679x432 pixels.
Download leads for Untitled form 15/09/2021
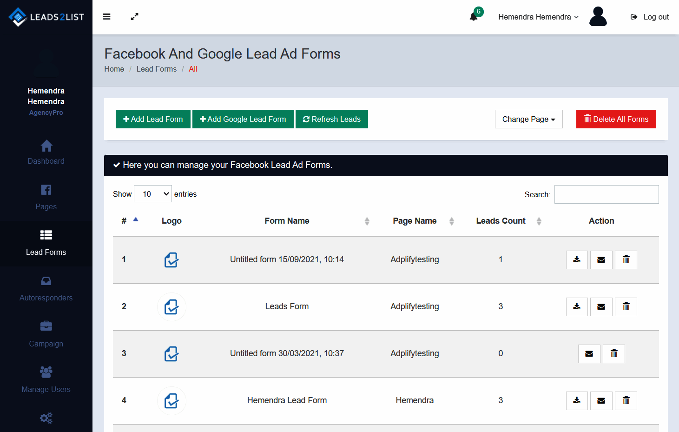point(577,260)
